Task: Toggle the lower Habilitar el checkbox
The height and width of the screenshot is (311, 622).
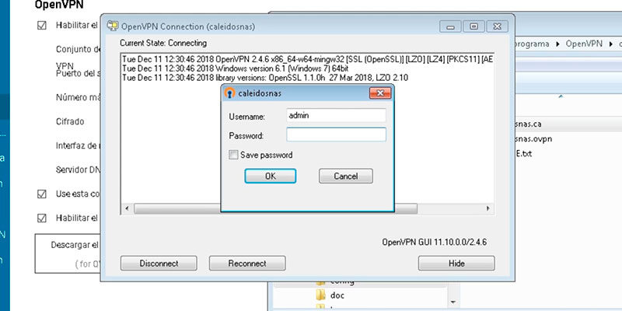Action: [x=42, y=218]
